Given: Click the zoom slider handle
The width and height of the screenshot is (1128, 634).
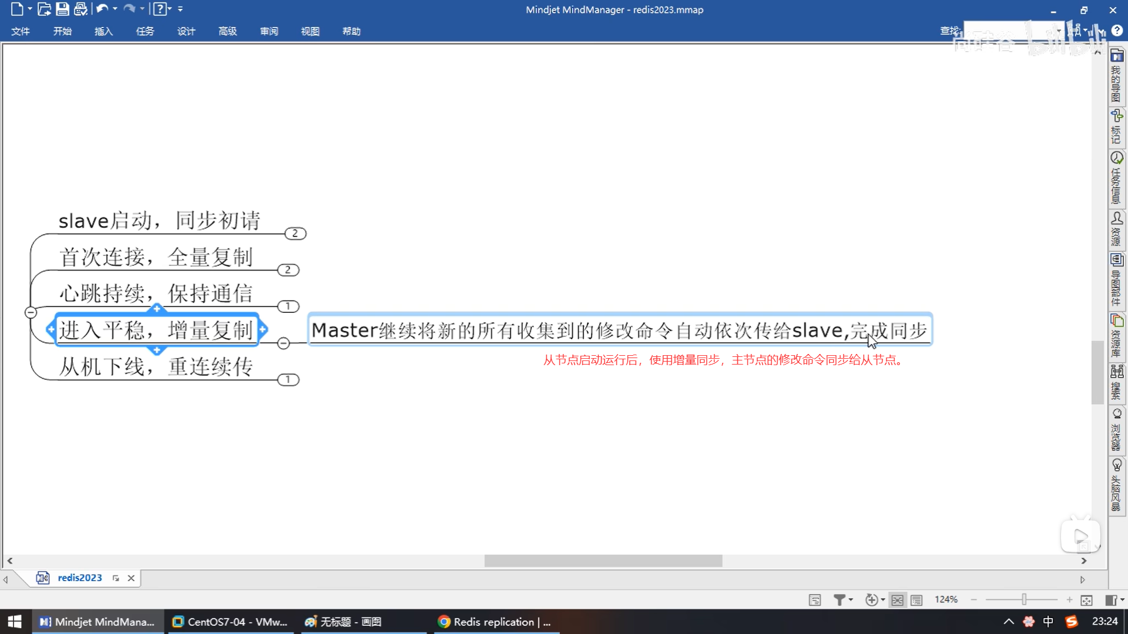Looking at the screenshot, I should coord(1024,599).
